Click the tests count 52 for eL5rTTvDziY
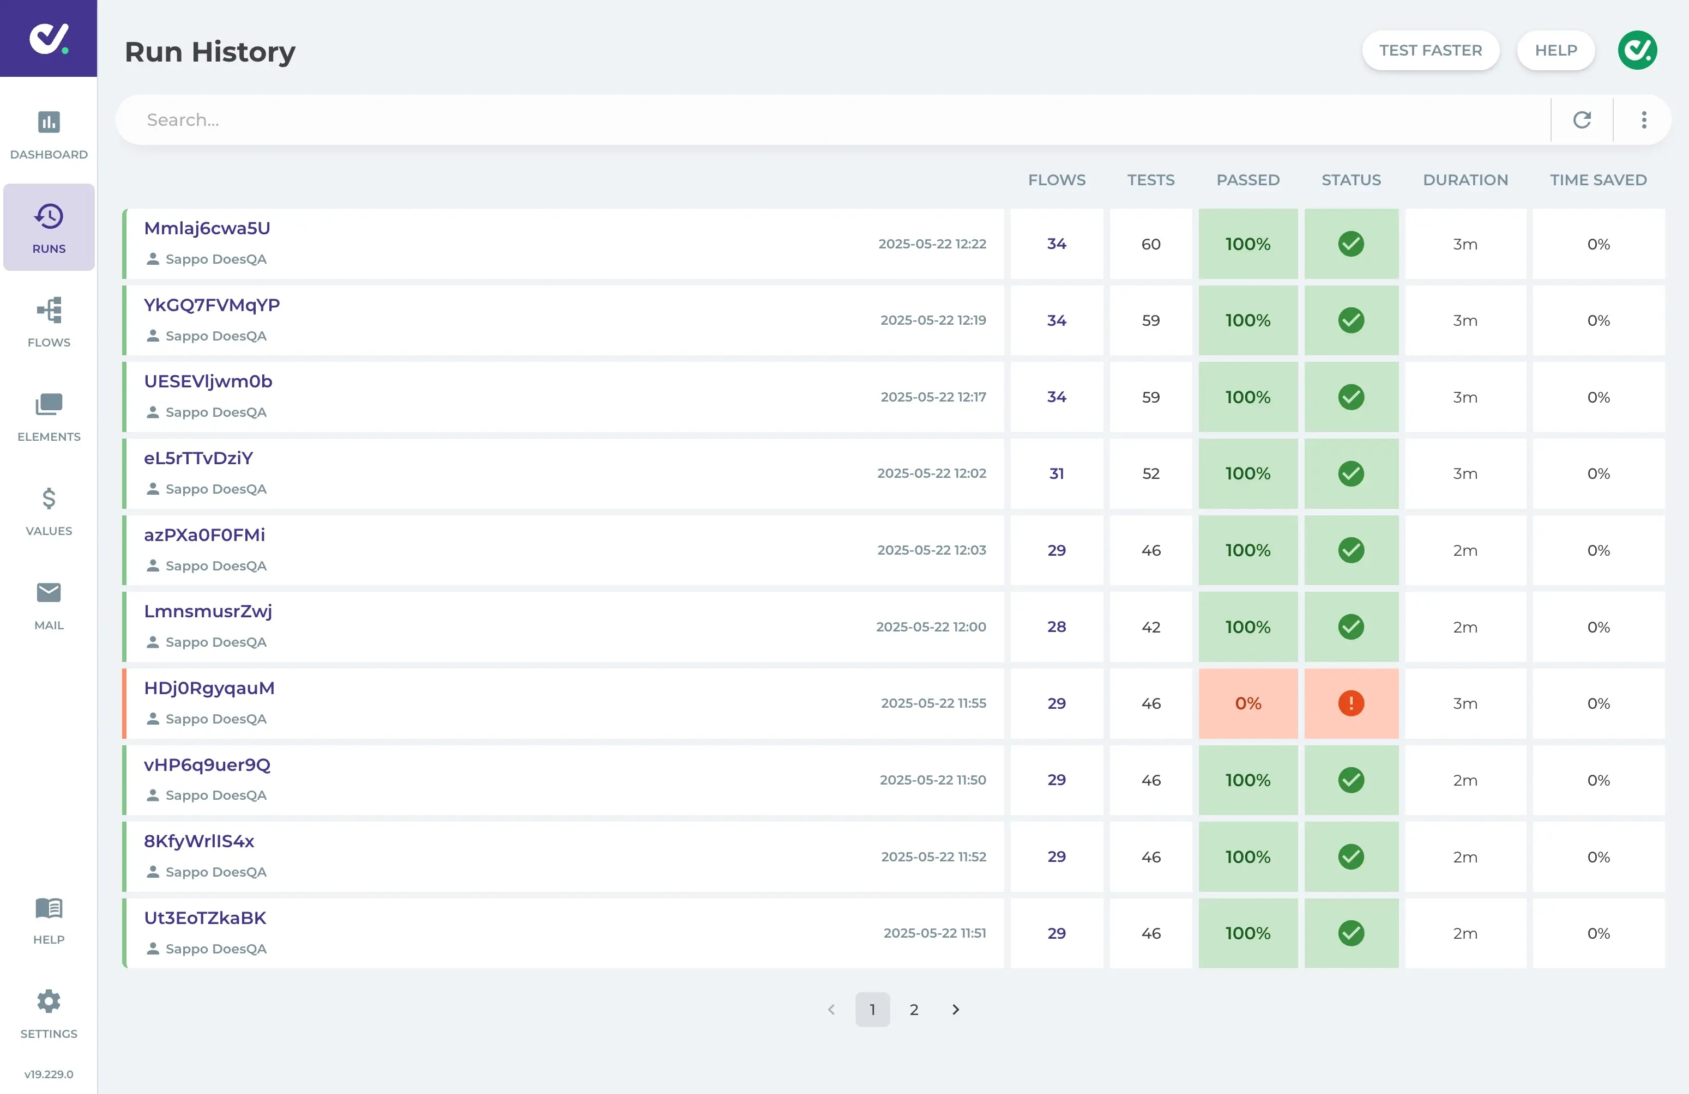1689x1094 pixels. point(1150,473)
